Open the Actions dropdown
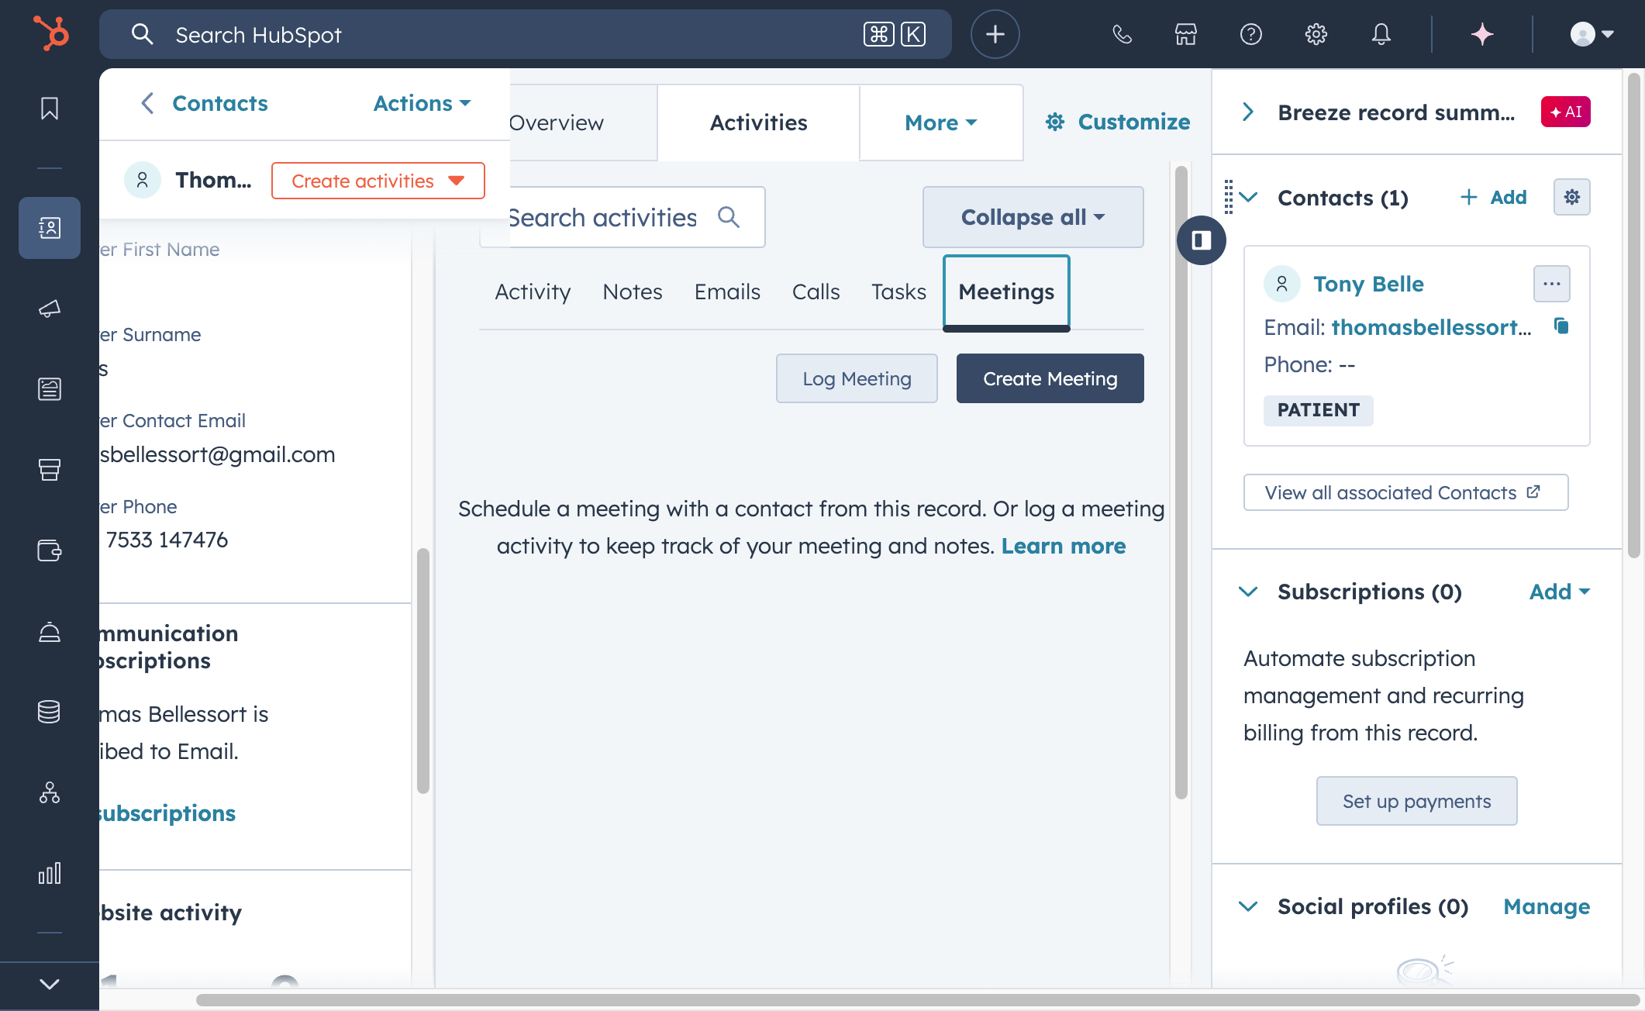Viewport: 1645px width, 1011px height. coord(422,103)
